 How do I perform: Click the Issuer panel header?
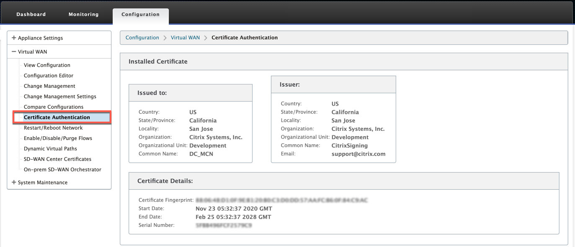pyautogui.click(x=333, y=84)
